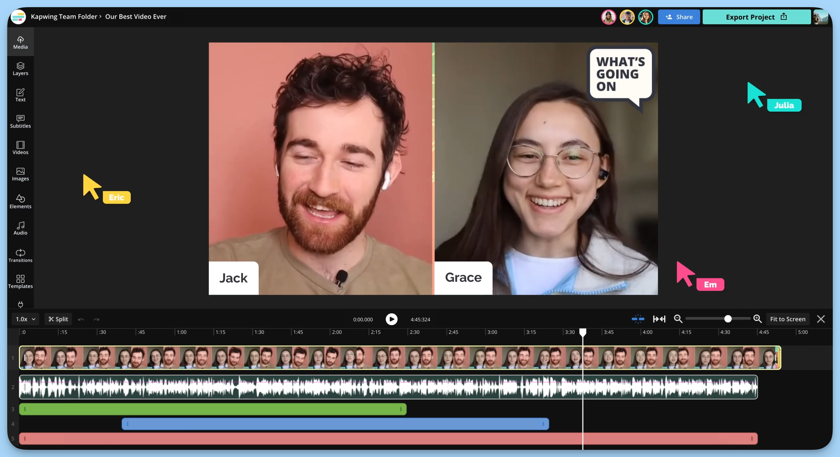Click the Undo arrow

pyautogui.click(x=81, y=319)
